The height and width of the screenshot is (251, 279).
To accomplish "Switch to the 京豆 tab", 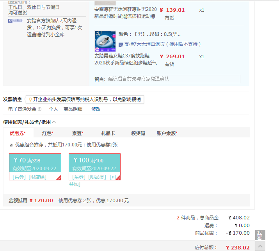I will coord(78,133).
